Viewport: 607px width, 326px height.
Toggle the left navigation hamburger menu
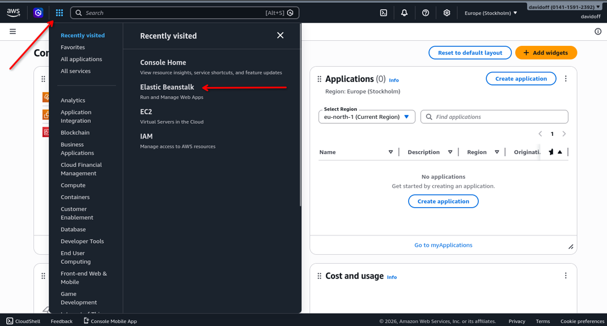pyautogui.click(x=12, y=31)
